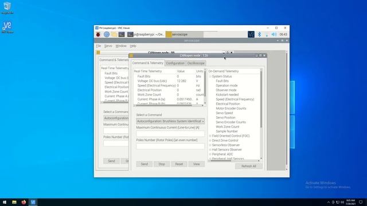Click the View button
The height and width of the screenshot is (206, 367).
pos(196,164)
